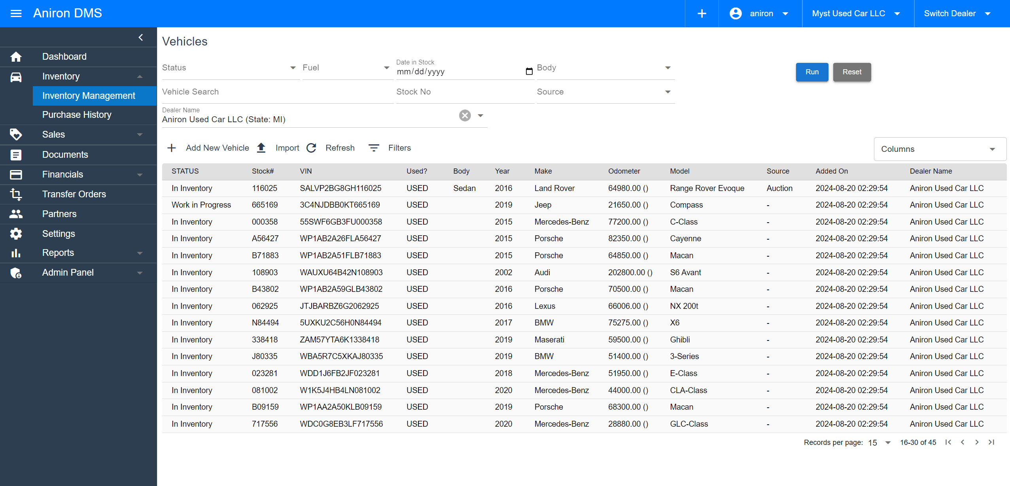Change records per page dropdown

[879, 443]
